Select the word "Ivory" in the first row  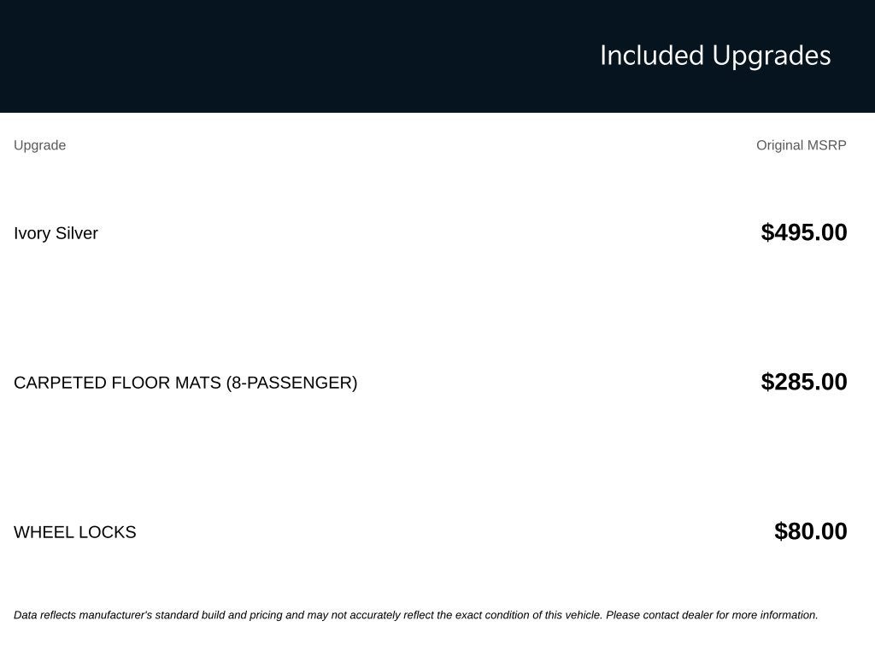(32, 233)
